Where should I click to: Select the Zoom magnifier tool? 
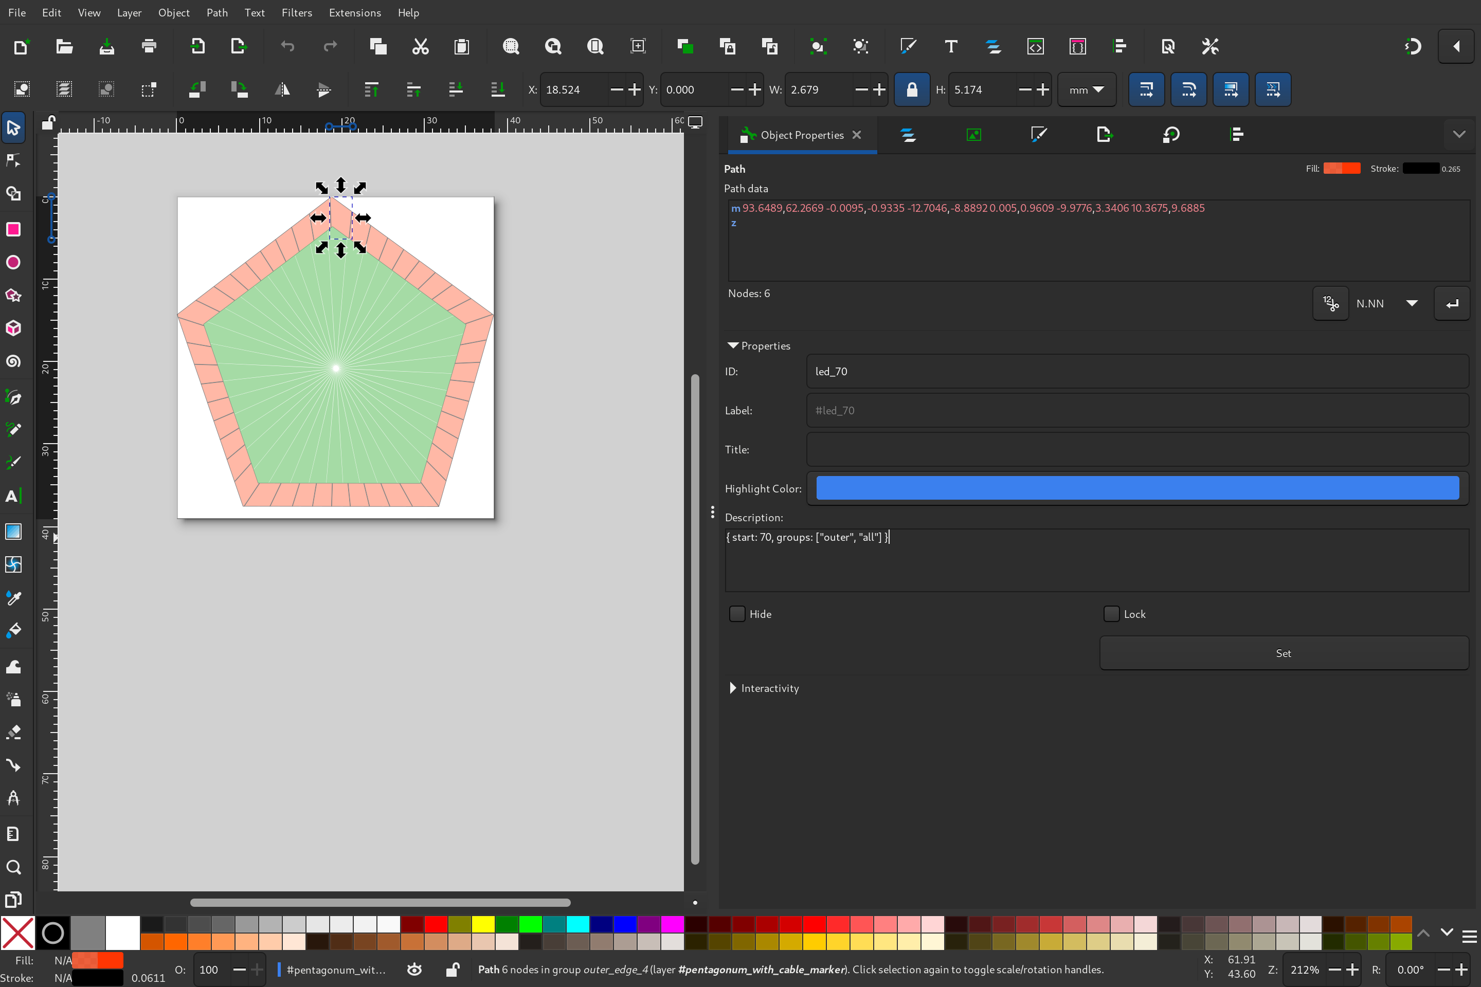(x=13, y=867)
